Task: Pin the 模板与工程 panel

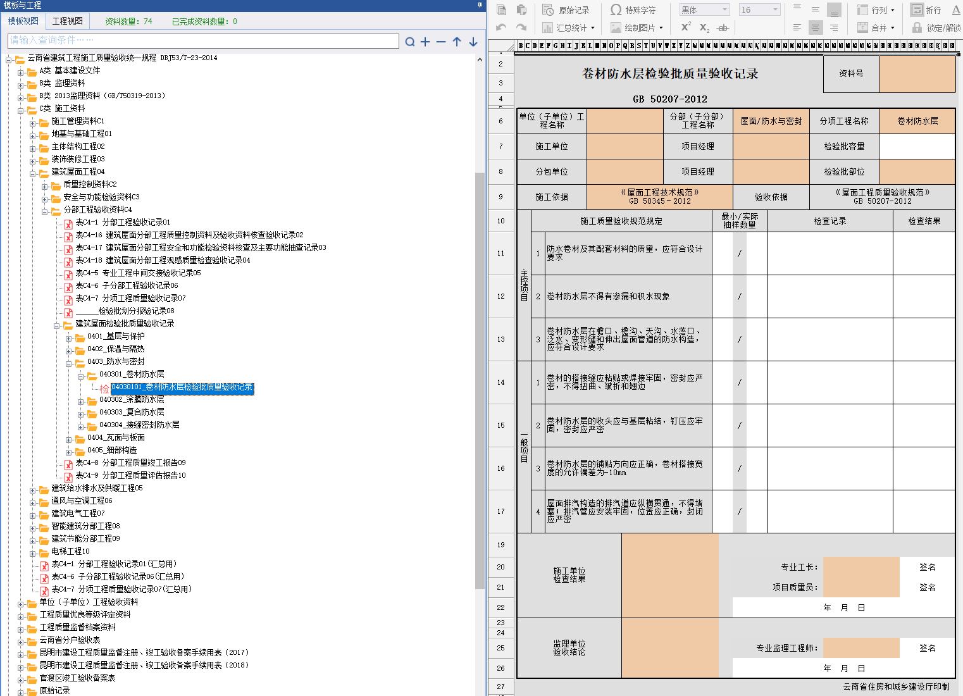Action: [480, 5]
